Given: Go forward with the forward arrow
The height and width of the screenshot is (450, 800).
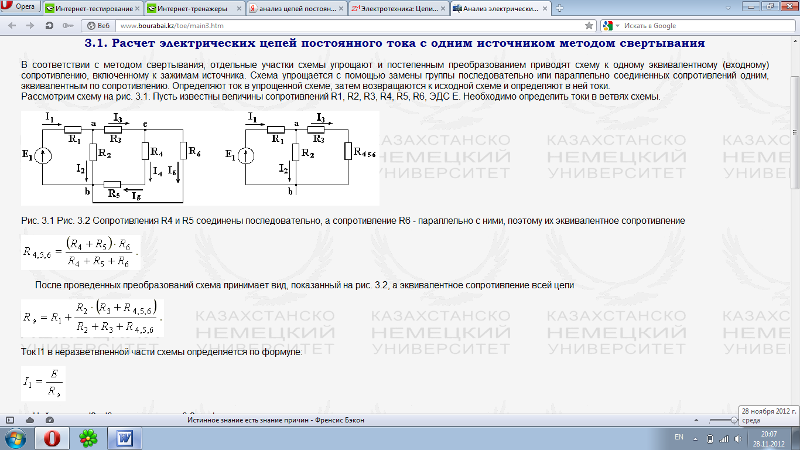Looking at the screenshot, I should pos(30,26).
